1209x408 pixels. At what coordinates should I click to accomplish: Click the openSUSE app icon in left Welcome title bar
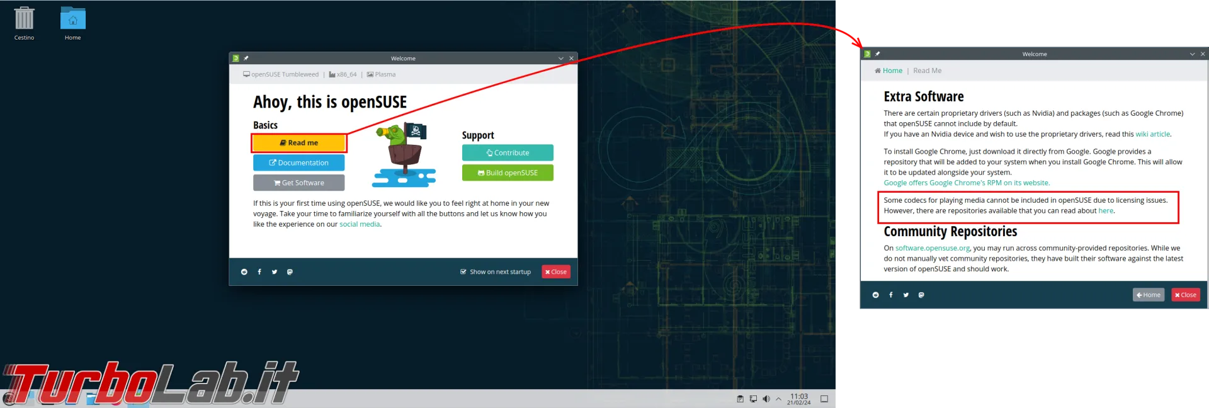(236, 58)
